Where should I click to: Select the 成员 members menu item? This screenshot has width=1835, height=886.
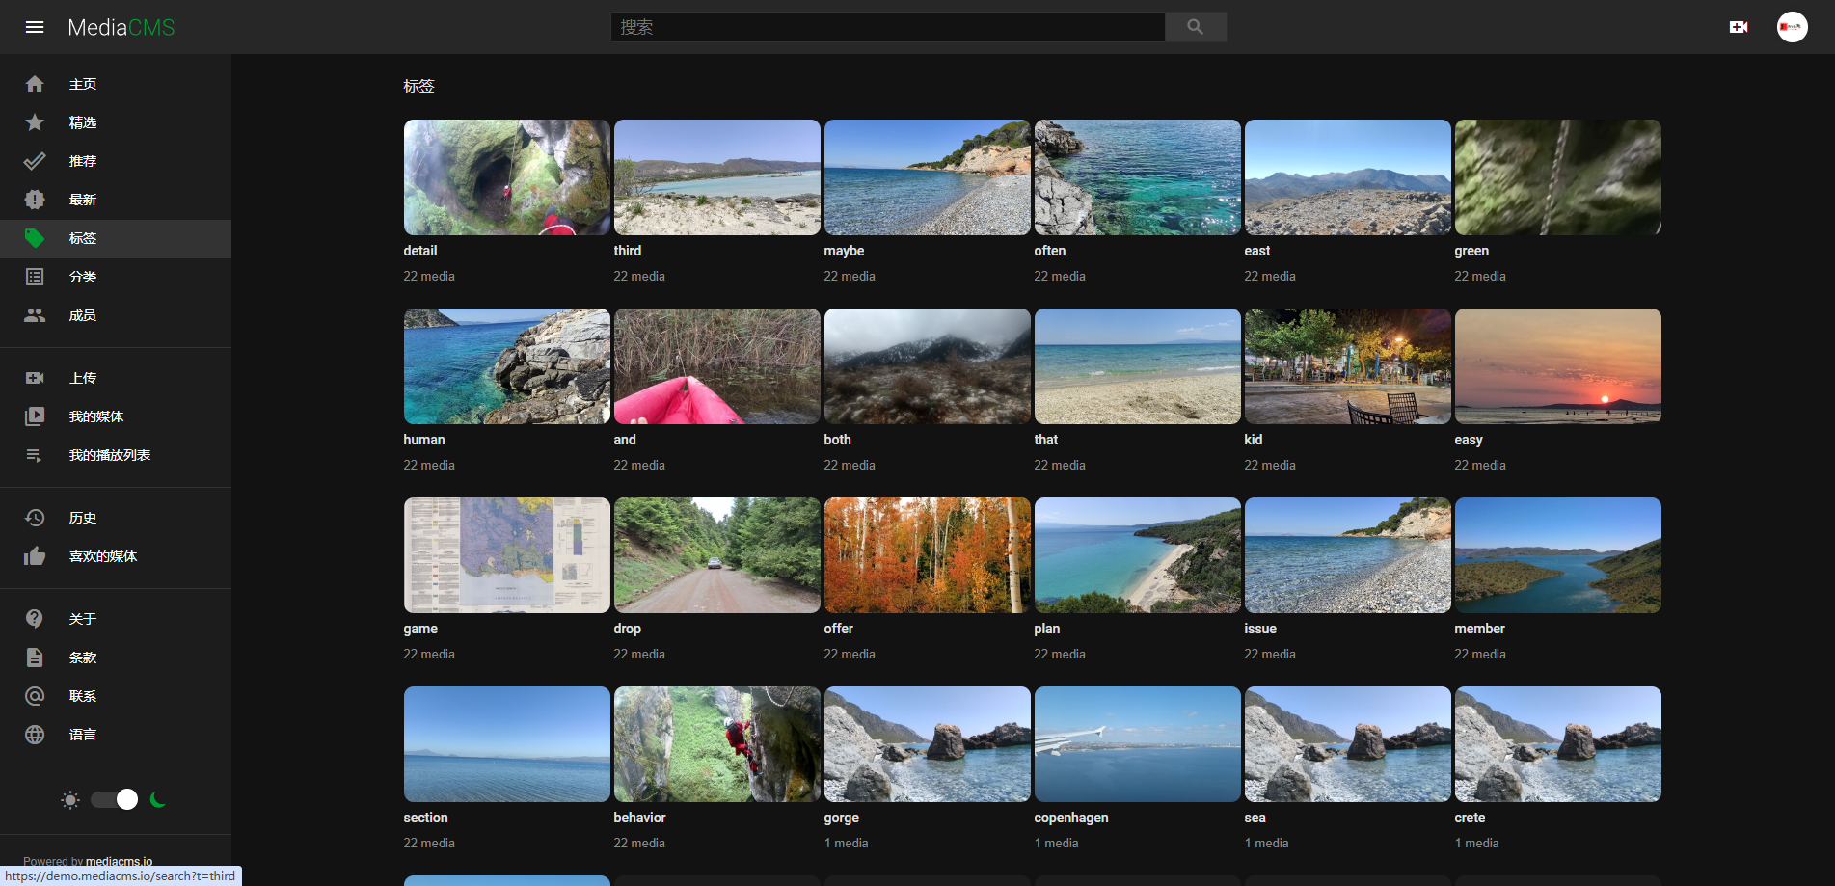[x=83, y=315]
